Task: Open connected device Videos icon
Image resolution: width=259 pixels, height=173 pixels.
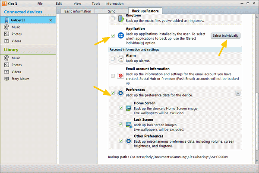Action: point(6,41)
